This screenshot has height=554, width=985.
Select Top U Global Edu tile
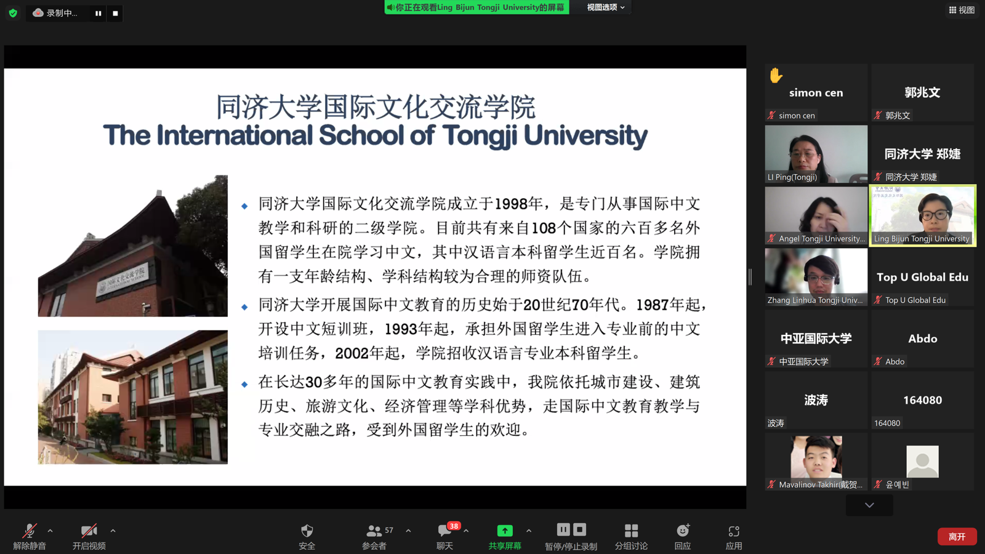click(923, 277)
